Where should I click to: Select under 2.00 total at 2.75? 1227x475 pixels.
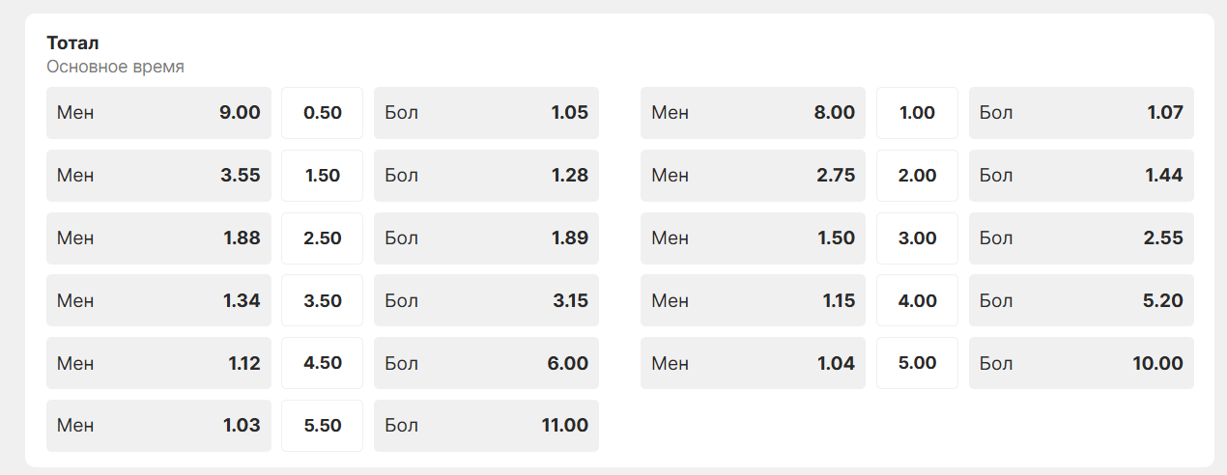753,176
